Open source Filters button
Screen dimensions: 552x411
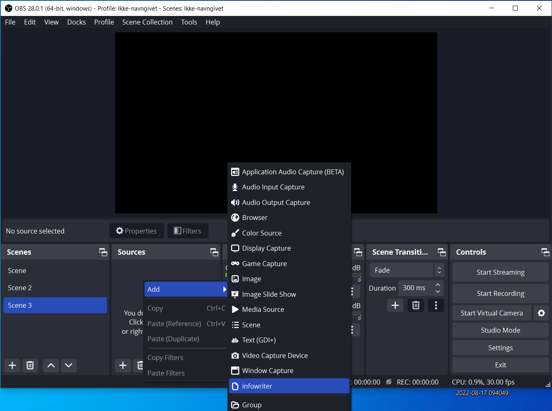pyautogui.click(x=188, y=231)
